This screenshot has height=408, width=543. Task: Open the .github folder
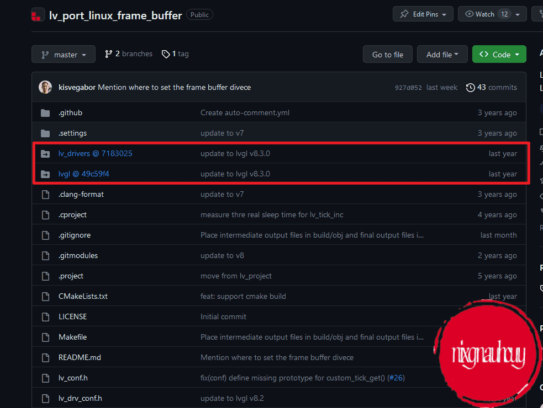(x=70, y=112)
